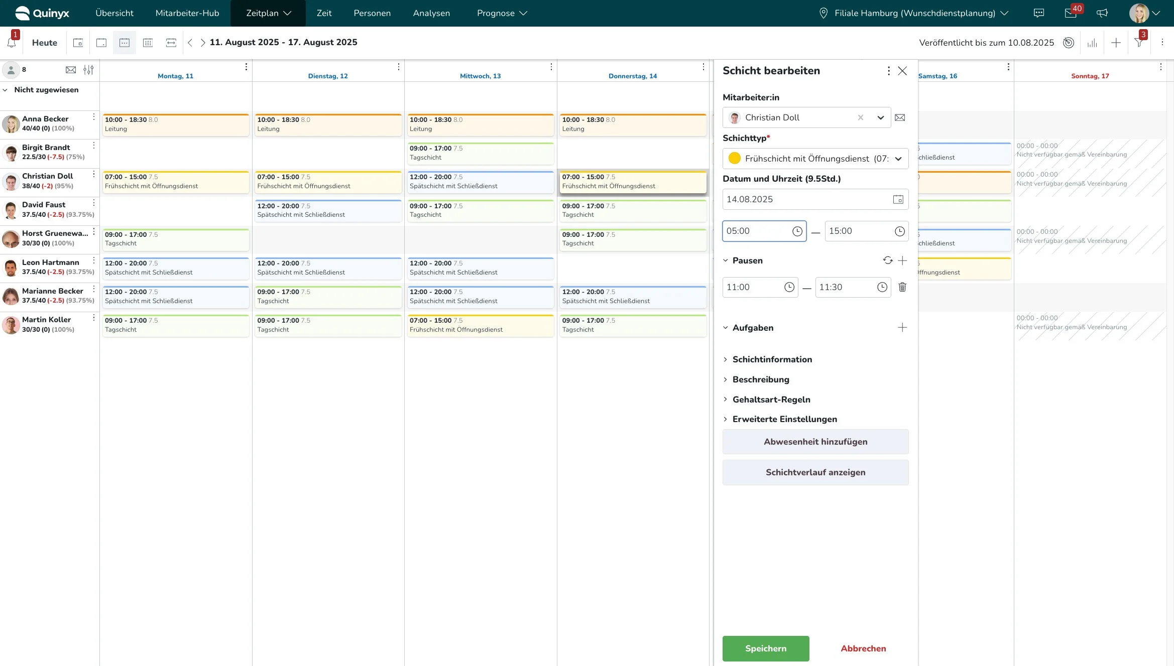Open the Analysen menu item
1174x666 pixels.
(x=431, y=13)
